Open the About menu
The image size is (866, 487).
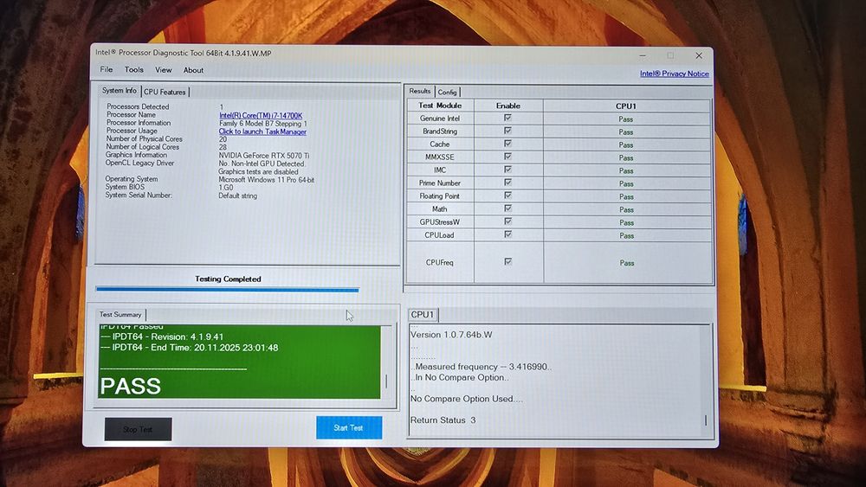(x=193, y=70)
